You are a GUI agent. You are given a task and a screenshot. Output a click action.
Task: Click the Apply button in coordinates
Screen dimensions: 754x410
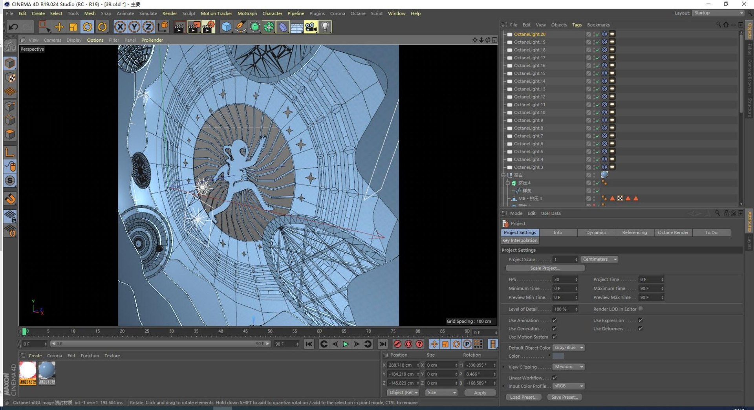pos(480,393)
